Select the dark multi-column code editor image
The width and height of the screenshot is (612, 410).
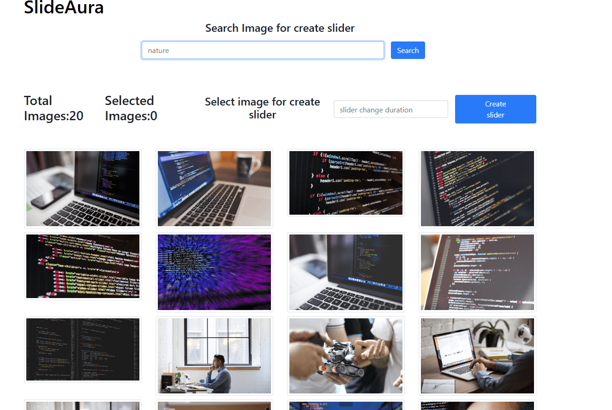tap(83, 349)
